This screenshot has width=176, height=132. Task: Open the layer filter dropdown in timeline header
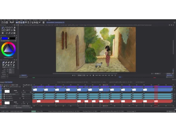[14, 85]
